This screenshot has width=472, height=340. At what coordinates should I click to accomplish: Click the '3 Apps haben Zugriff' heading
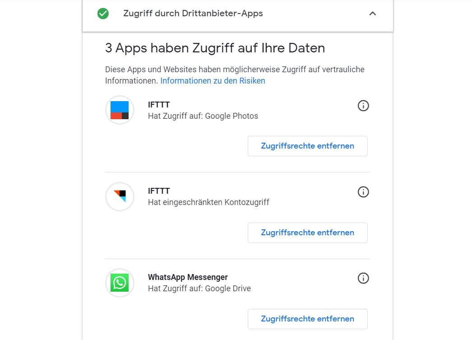[215, 48]
